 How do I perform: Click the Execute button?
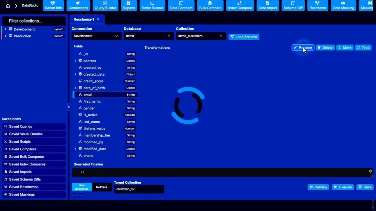(x=343, y=187)
